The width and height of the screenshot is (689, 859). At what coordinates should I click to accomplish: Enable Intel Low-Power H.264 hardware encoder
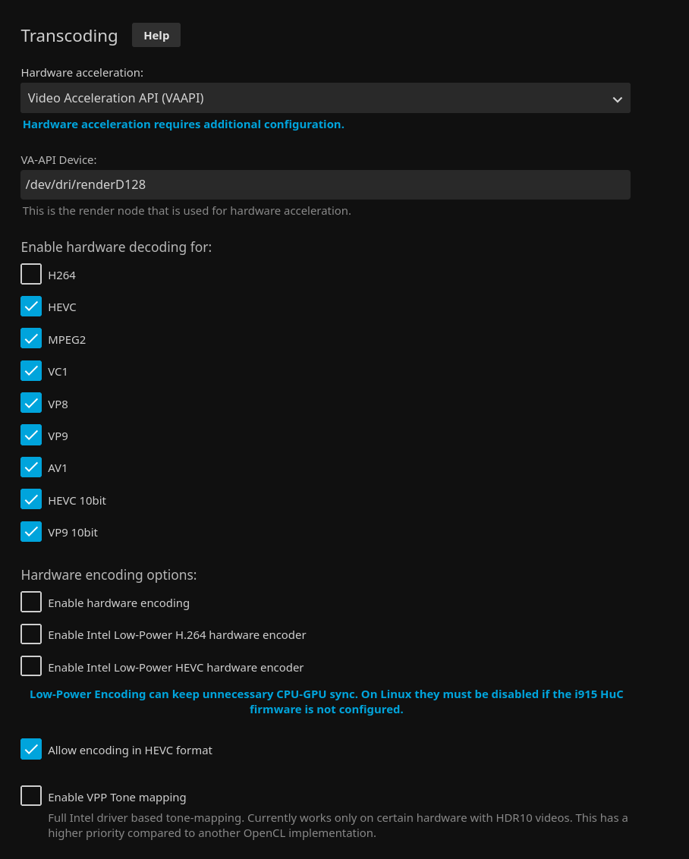tap(31, 634)
